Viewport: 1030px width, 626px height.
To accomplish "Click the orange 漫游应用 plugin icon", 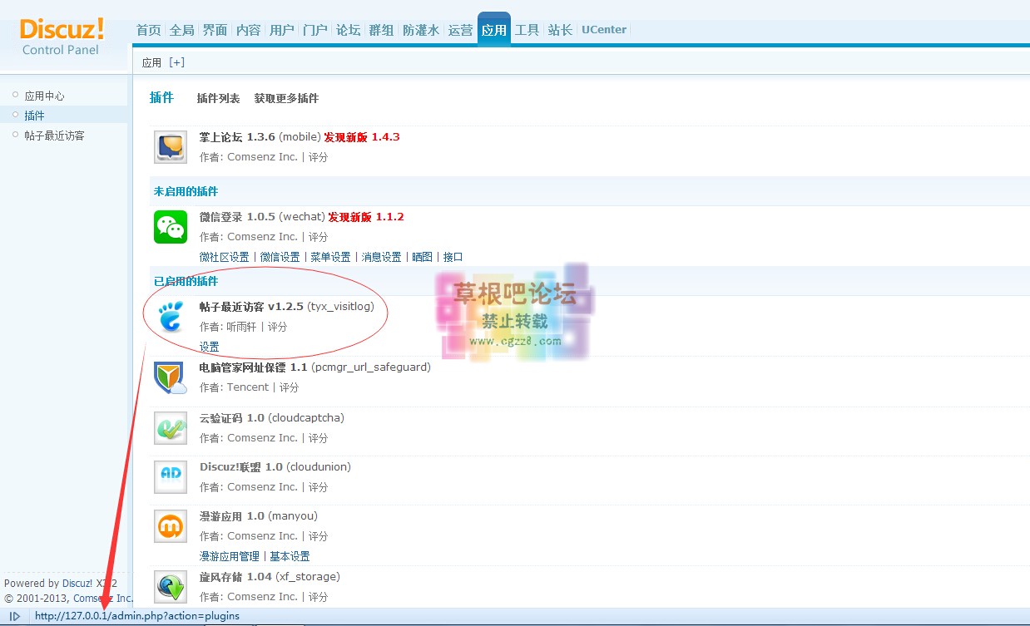I will (170, 525).
